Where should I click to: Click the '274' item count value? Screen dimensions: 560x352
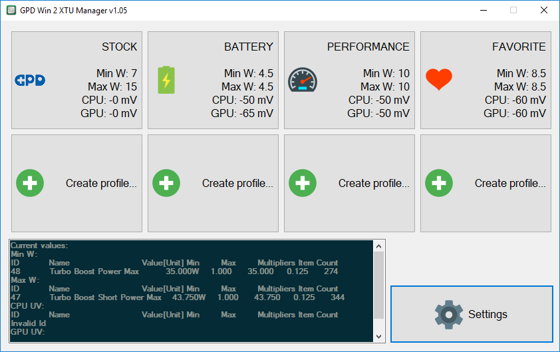331,271
